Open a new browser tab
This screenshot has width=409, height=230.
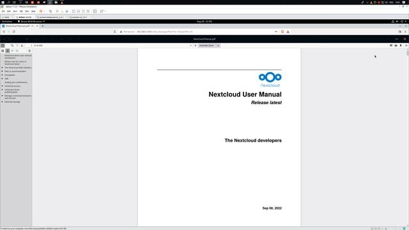point(43,26)
